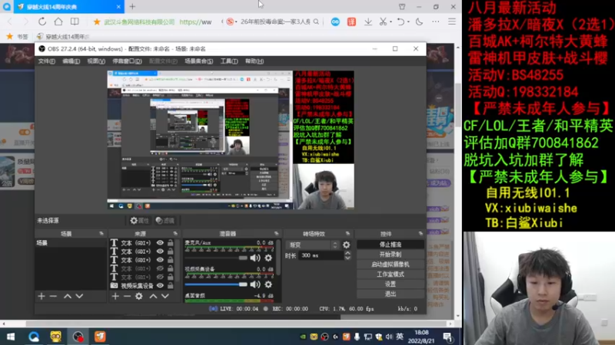Open the 场景集合(S) menu in OBS
Screen dimensions: 615x345
click(x=199, y=61)
